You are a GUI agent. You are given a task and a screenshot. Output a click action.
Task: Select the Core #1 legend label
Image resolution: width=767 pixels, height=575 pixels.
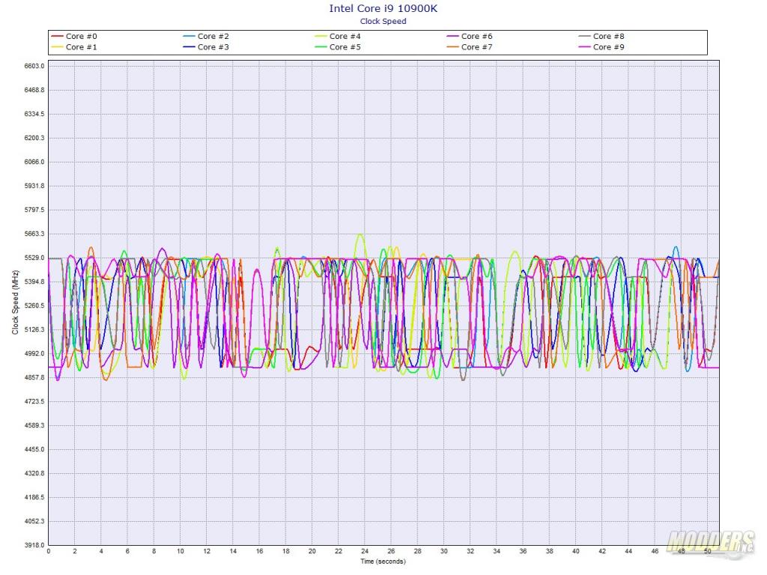81,47
